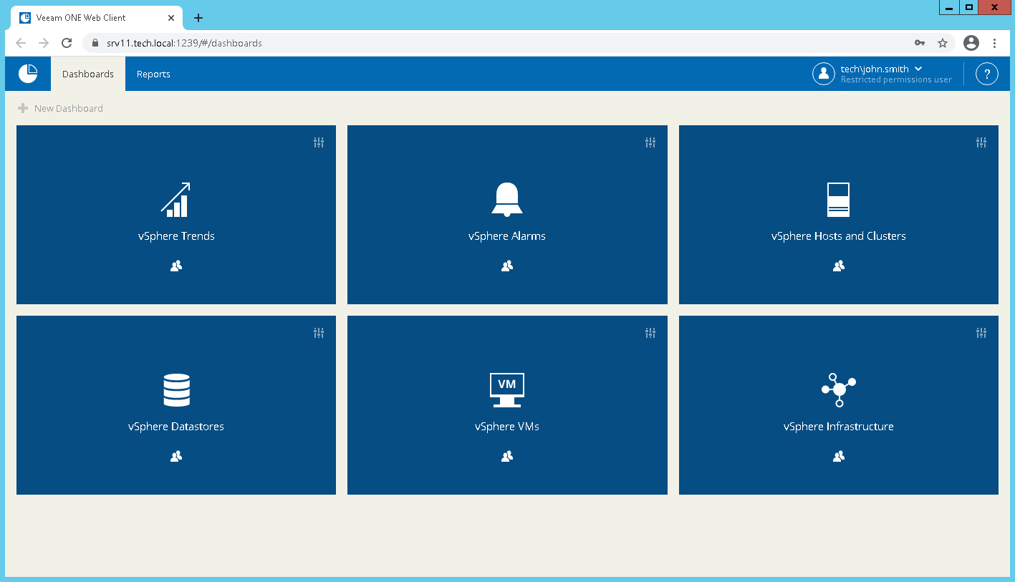
Task: Bookmark this page with the star icon
Action: click(x=943, y=43)
